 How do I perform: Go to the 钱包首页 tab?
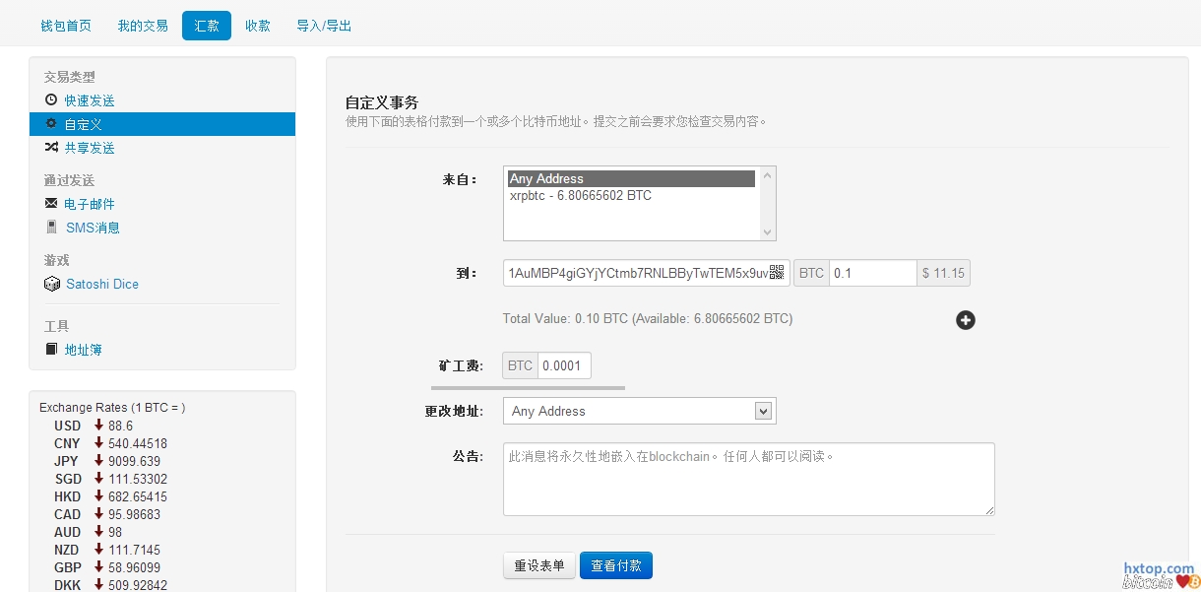[x=66, y=26]
